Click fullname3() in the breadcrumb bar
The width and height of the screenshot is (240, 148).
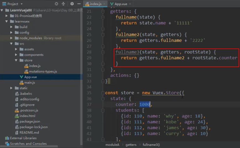(151, 145)
